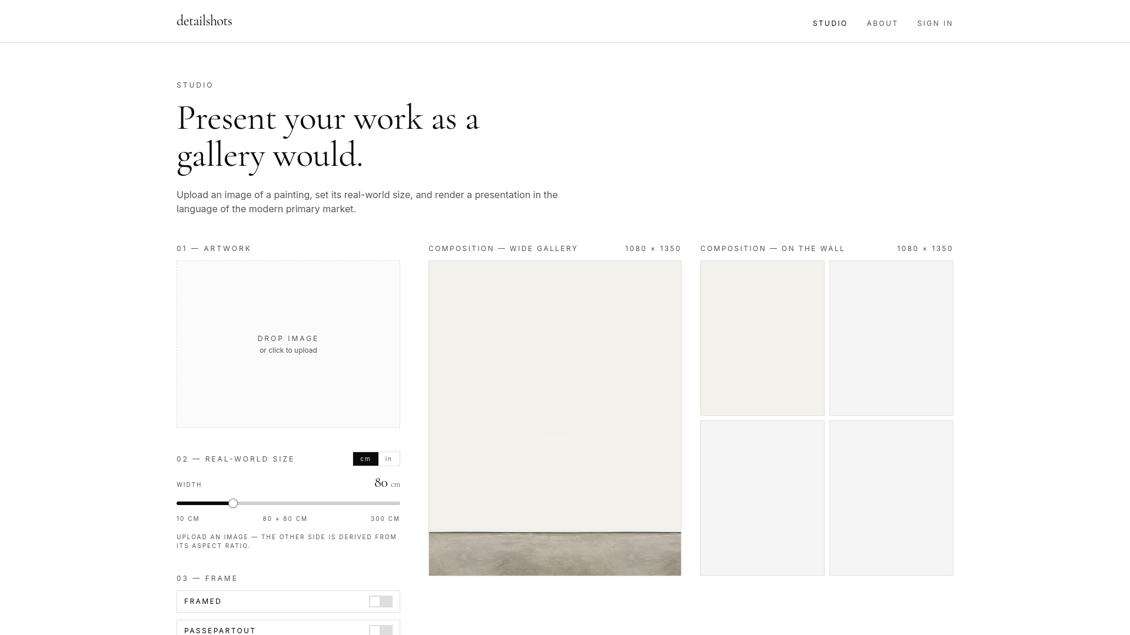1130x635 pixels.
Task: Open the detailshots logo home link
Action: [204, 21]
